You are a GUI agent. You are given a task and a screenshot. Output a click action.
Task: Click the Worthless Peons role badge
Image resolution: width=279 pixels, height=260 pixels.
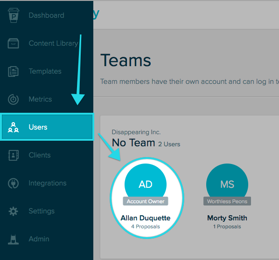pyautogui.click(x=227, y=201)
